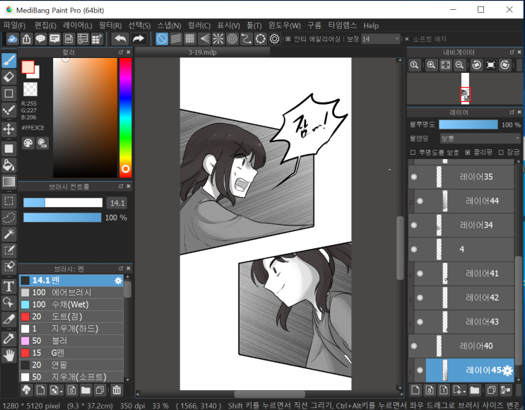Open snap settings gear icon
This screenshot has width=525, height=410.
click(x=275, y=39)
